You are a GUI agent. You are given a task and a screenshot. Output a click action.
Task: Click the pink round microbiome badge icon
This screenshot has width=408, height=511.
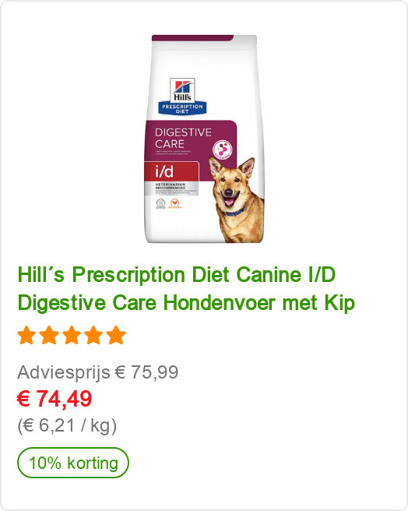click(222, 150)
